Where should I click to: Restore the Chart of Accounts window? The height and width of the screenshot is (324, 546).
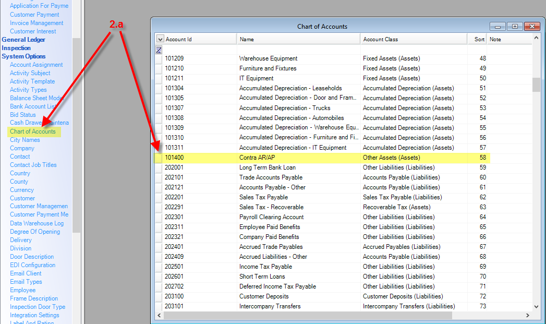515,27
